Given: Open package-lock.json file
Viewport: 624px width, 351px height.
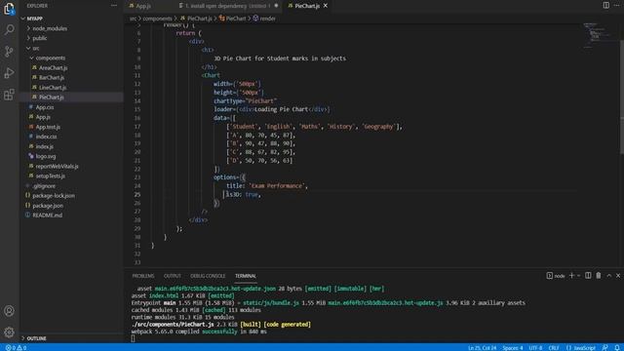Looking at the screenshot, I should [54, 195].
